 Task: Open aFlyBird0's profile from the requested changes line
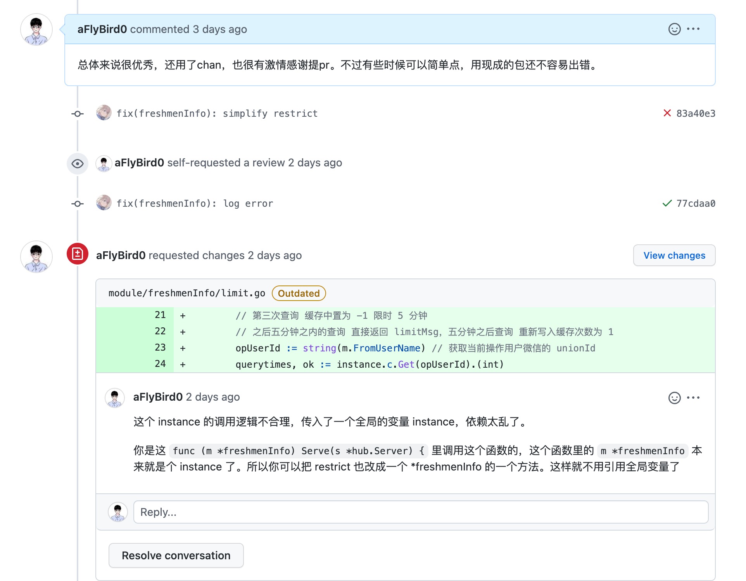pos(120,255)
